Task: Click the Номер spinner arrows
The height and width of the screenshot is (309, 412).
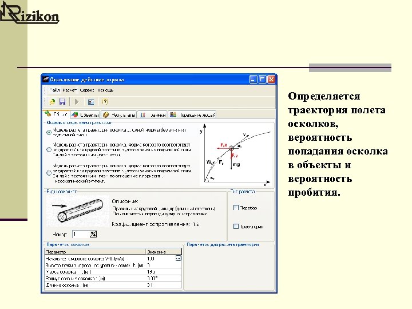Action: (93, 234)
